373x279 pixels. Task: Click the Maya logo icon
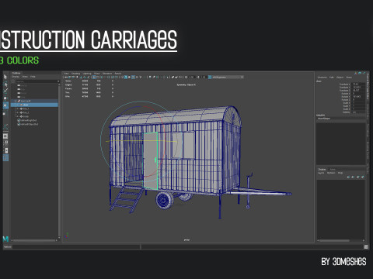pos(5,239)
